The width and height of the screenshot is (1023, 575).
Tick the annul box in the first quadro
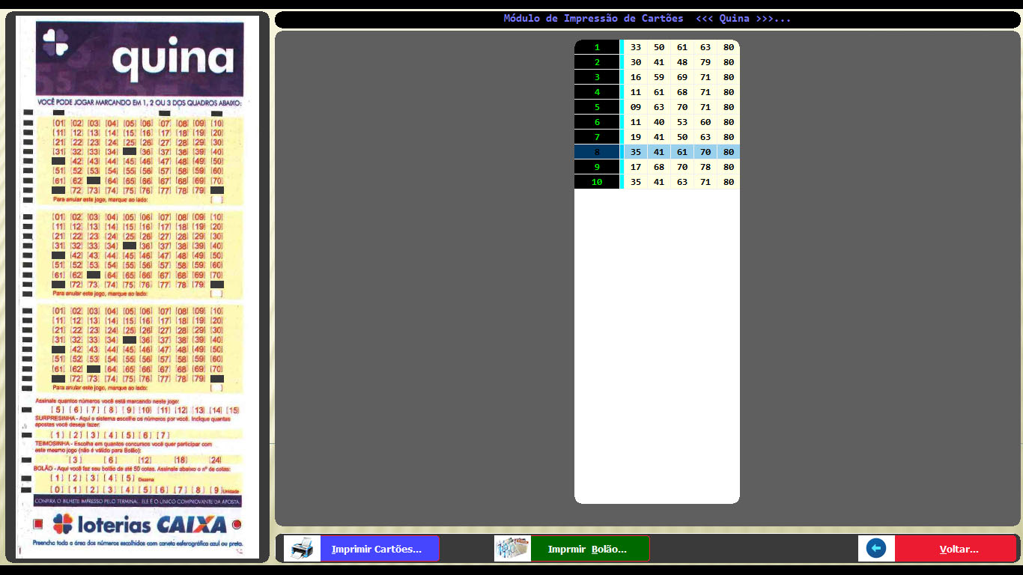click(x=216, y=200)
